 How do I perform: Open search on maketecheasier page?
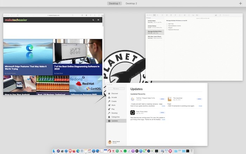[93, 20]
